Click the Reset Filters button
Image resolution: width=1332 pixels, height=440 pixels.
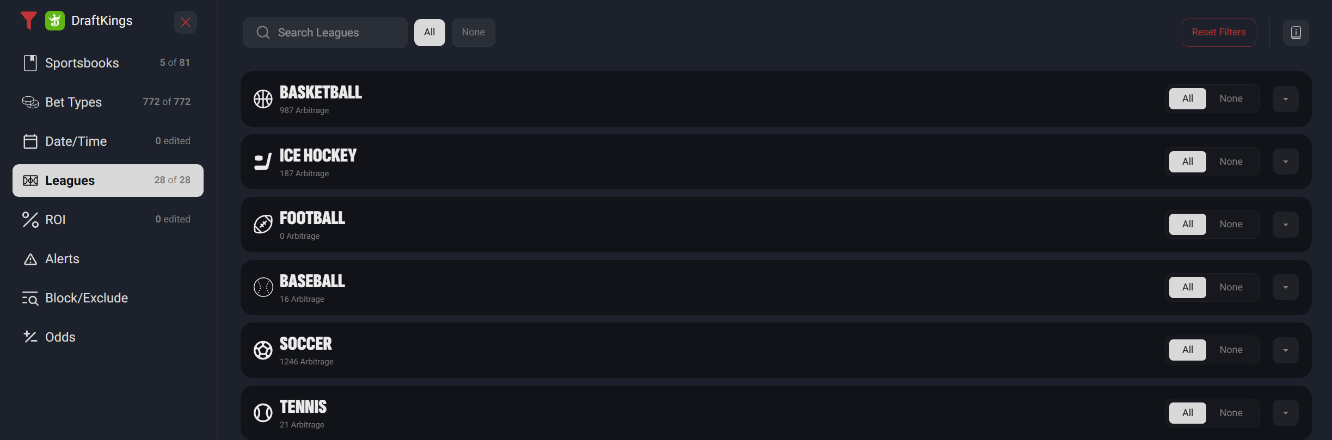[1219, 32]
